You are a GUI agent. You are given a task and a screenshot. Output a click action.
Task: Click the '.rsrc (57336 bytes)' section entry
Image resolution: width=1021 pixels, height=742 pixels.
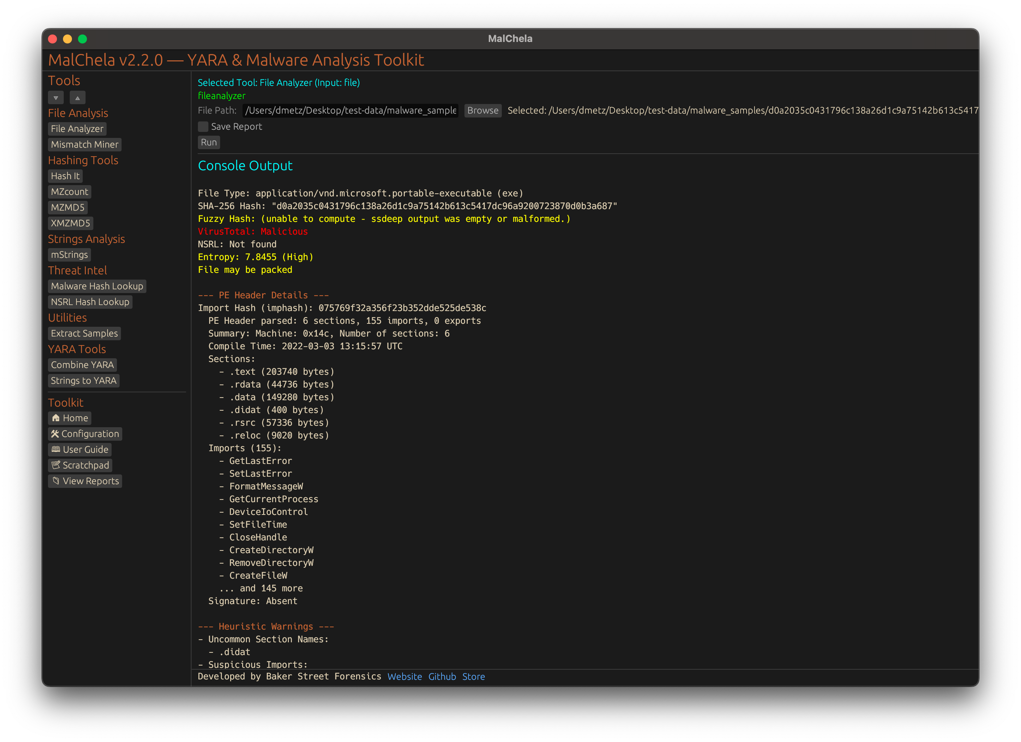pos(274,423)
